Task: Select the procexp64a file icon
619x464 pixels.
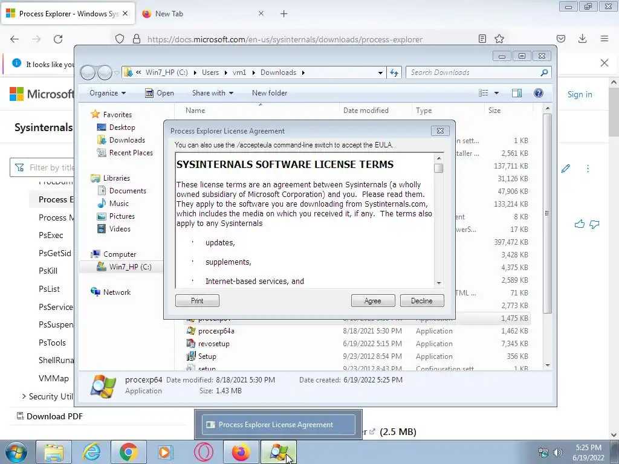Action: point(191,331)
